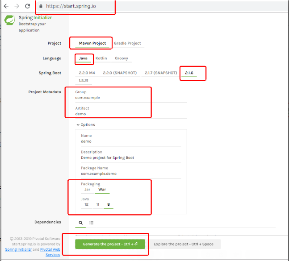
Task: Edit the Name field in Options
Action: point(131,141)
